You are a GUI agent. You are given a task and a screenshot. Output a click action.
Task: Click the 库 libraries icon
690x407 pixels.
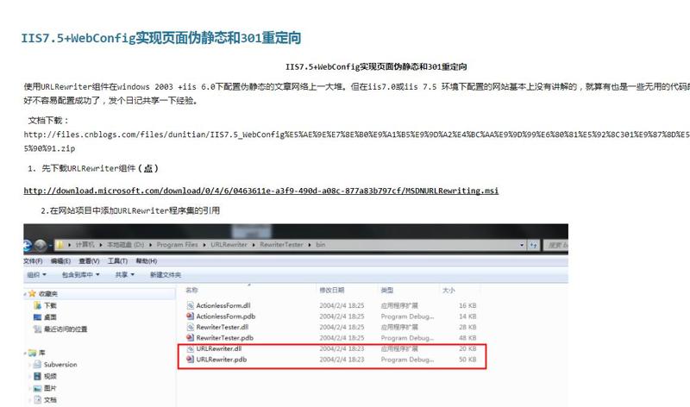click(x=32, y=353)
